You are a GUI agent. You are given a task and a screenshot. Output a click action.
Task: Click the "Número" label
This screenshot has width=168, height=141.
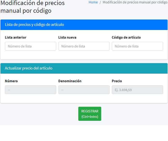pos(11,81)
